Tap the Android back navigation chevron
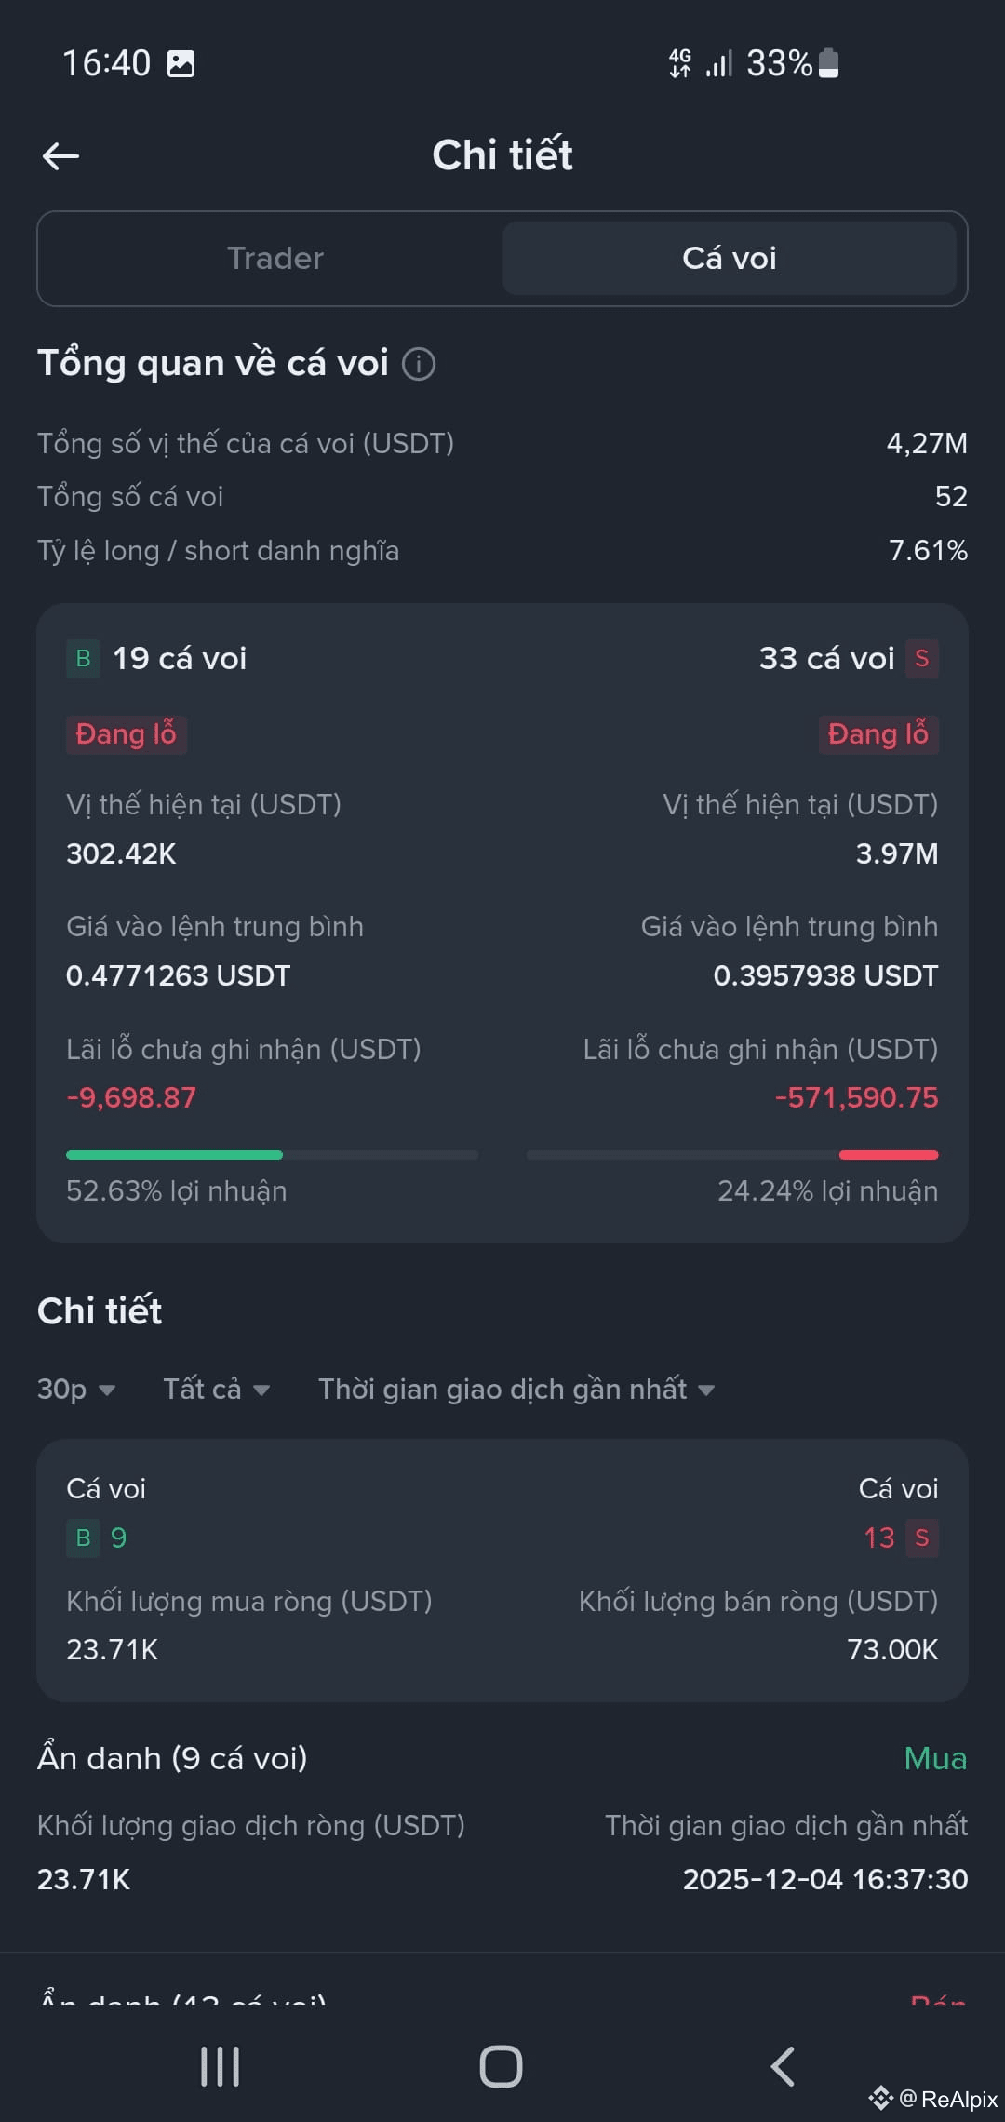The image size is (1005, 2122). 783,2066
